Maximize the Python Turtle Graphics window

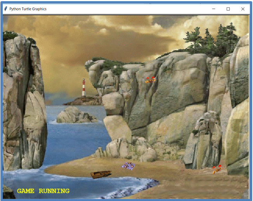coord(228,9)
